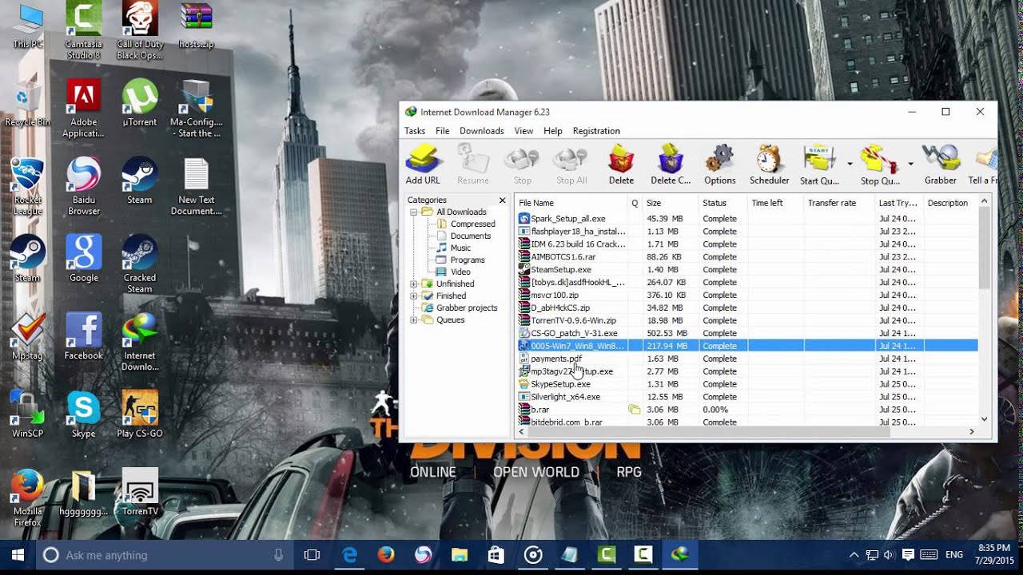1023x575 pixels.
Task: Select the msvcr100.zip download
Action: click(747, 295)
